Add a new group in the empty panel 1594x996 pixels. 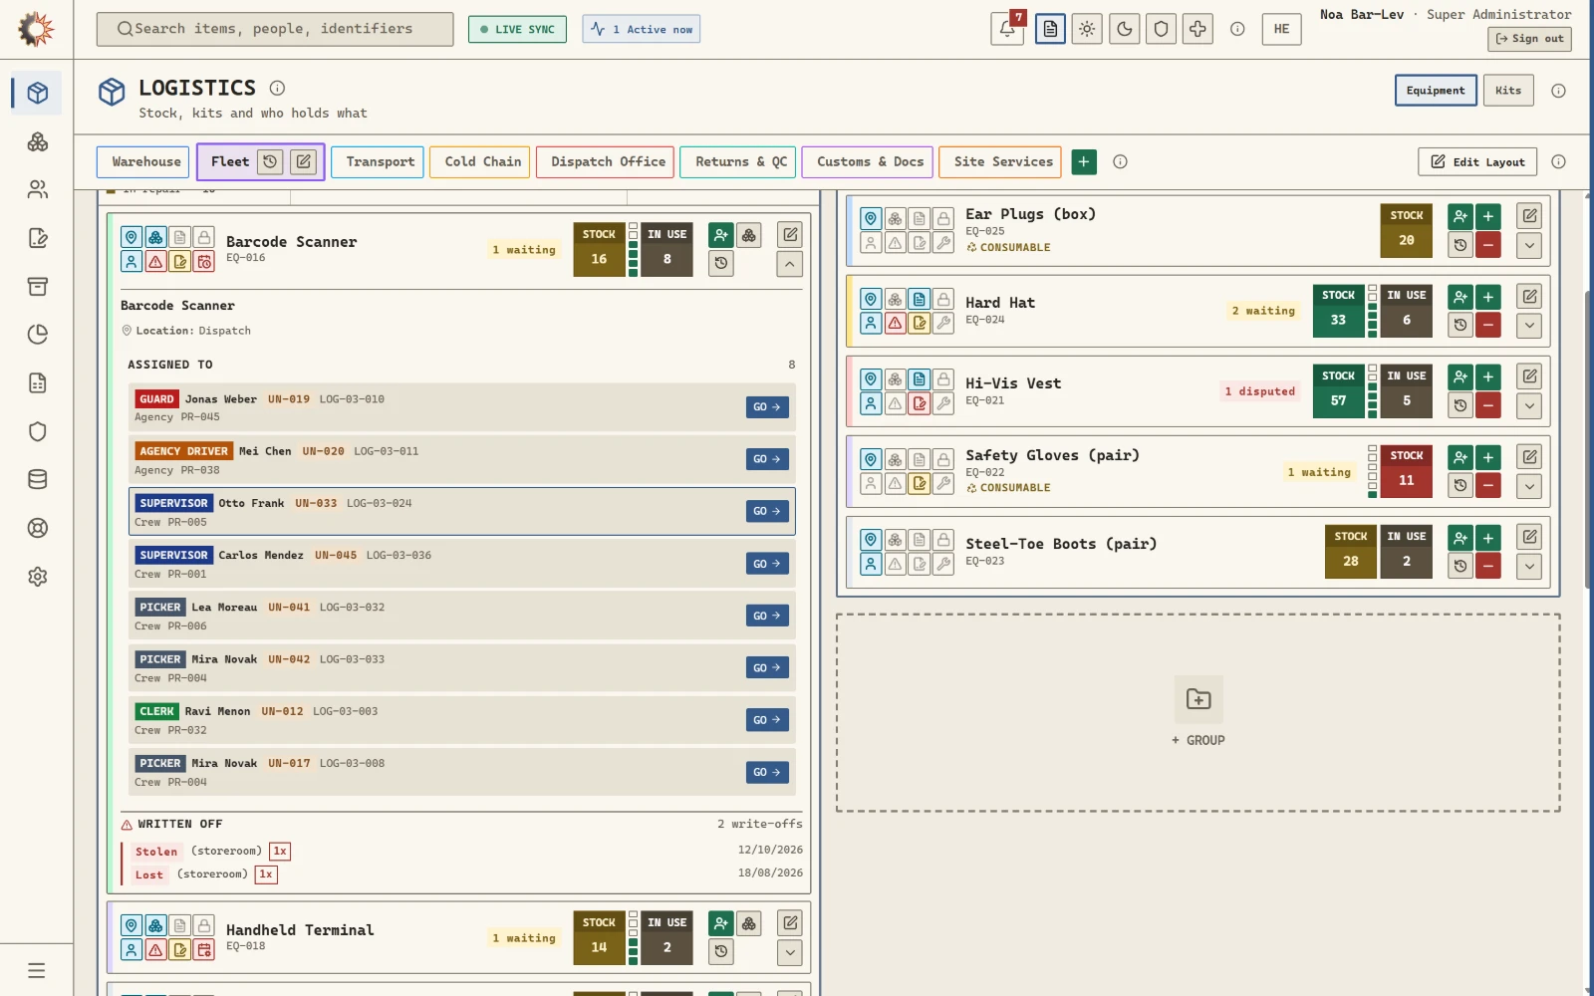[x=1198, y=712]
